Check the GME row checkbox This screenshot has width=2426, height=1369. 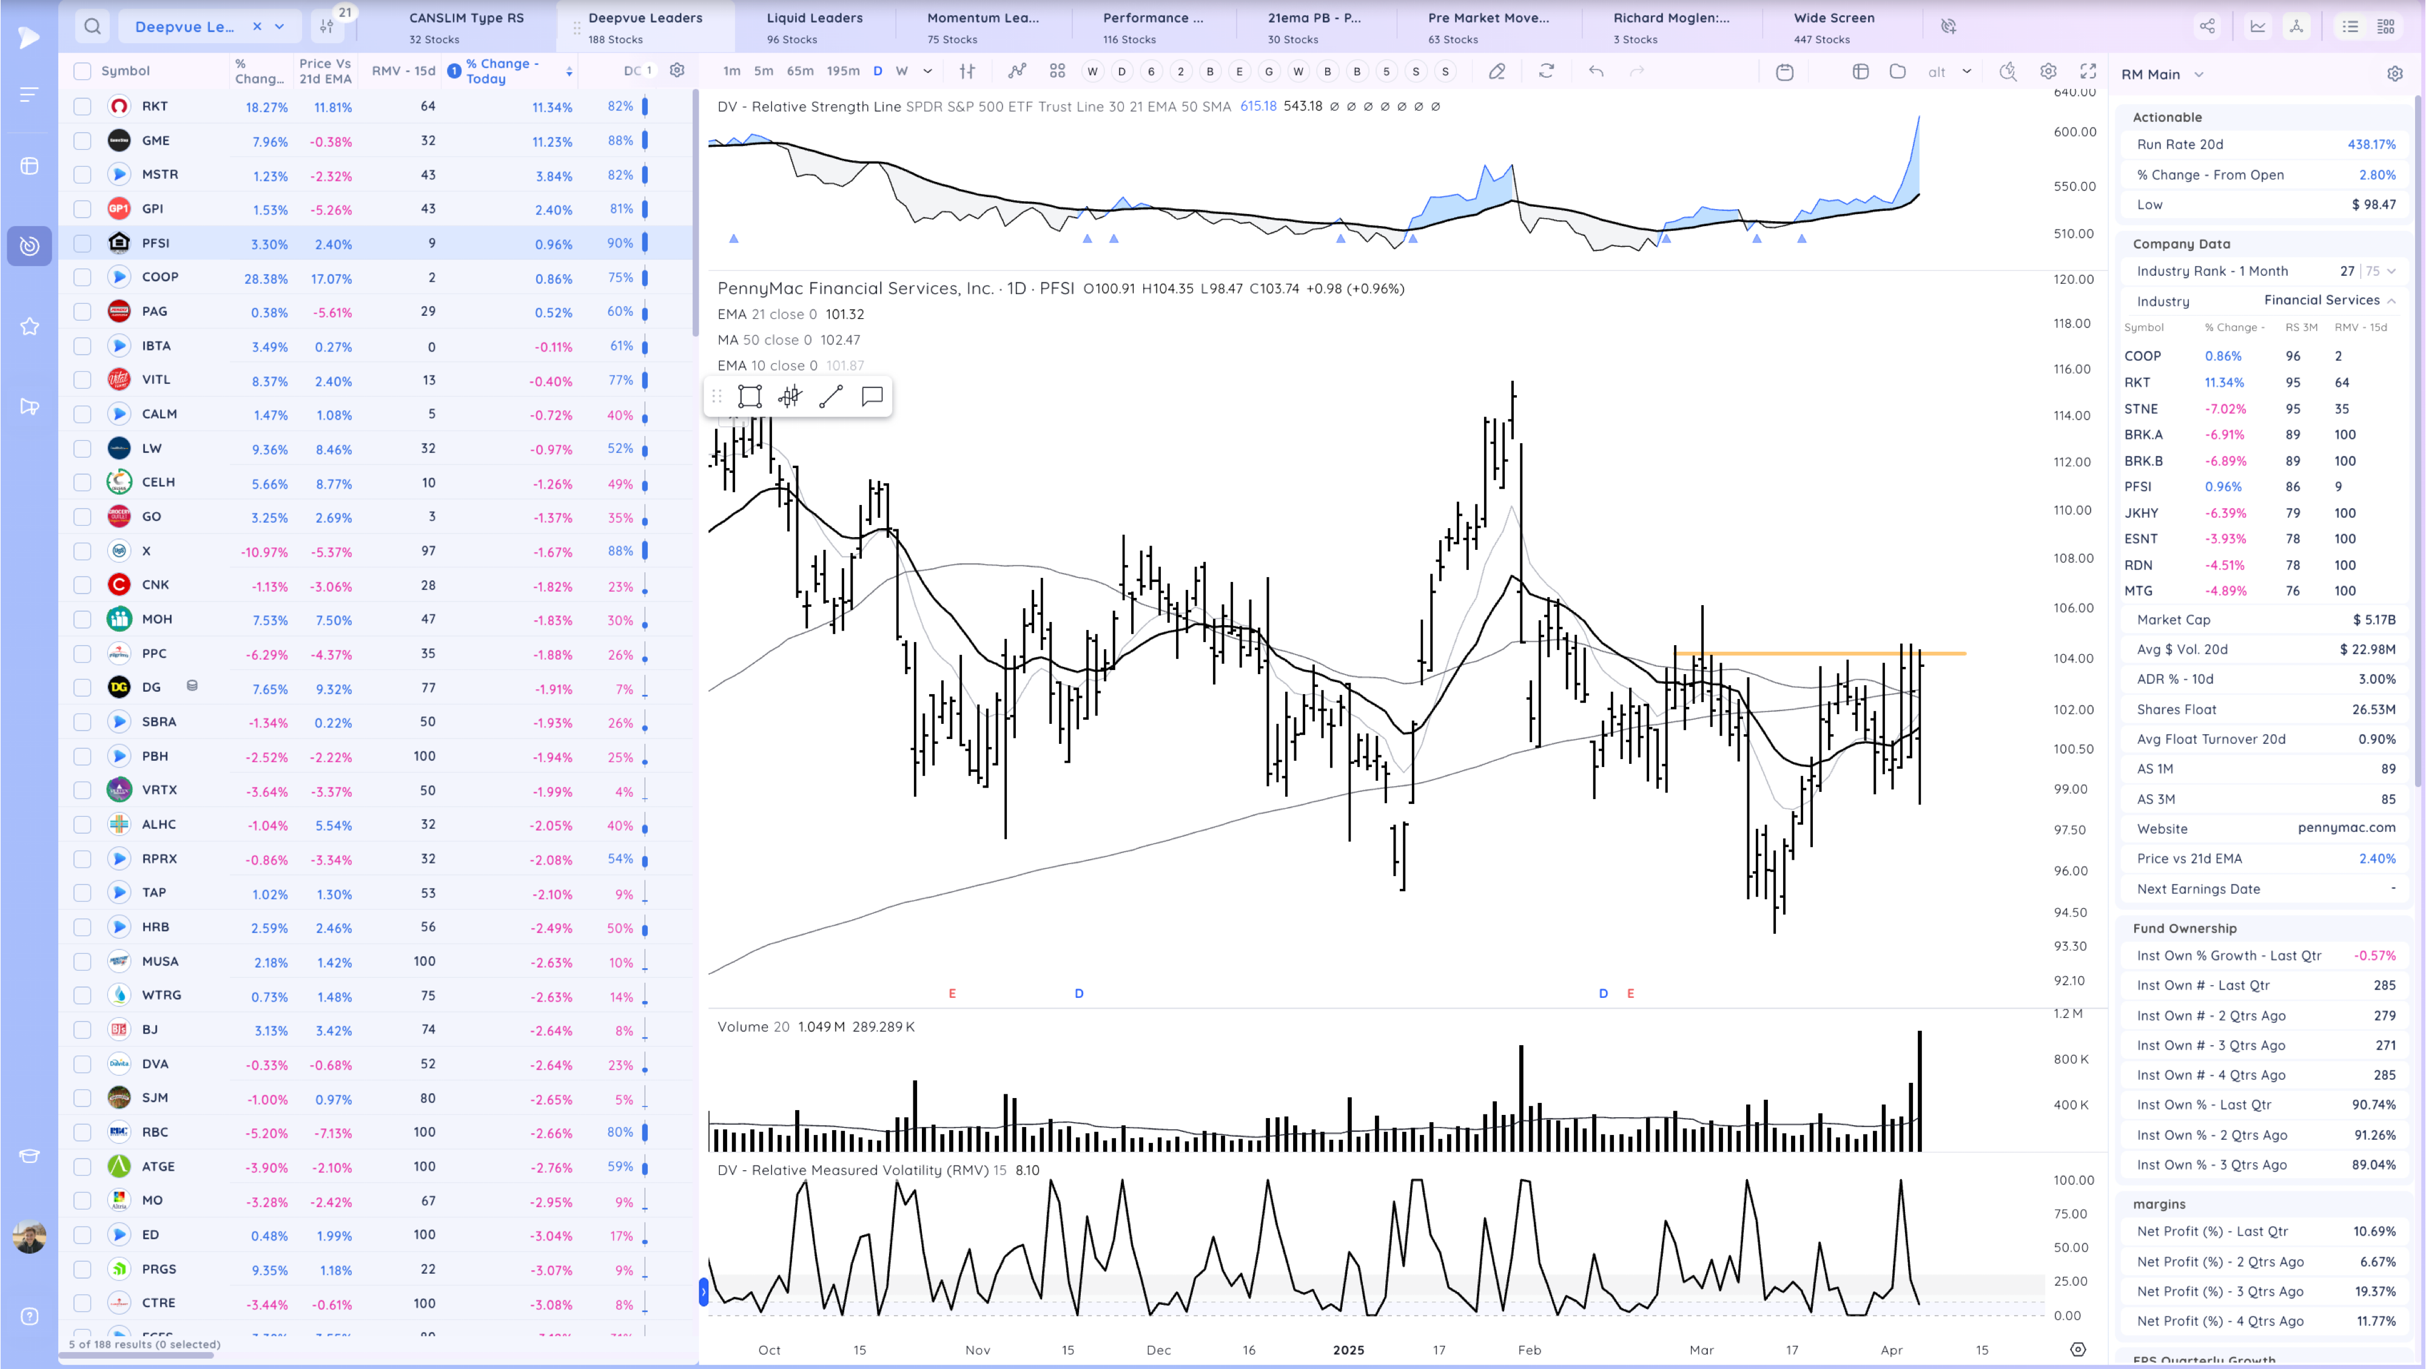point(83,140)
